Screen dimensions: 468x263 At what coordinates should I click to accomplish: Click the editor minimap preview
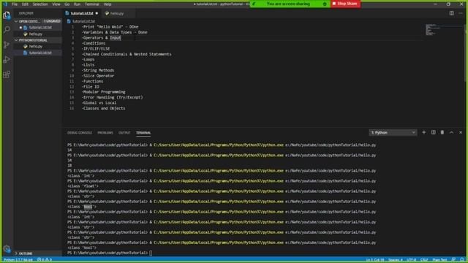(x=444, y=30)
